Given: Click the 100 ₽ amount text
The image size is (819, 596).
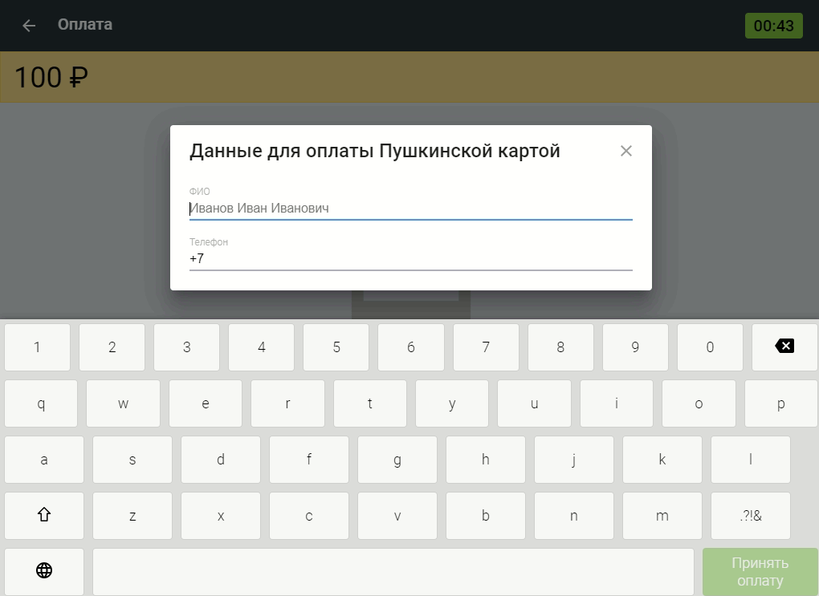Looking at the screenshot, I should (x=51, y=77).
